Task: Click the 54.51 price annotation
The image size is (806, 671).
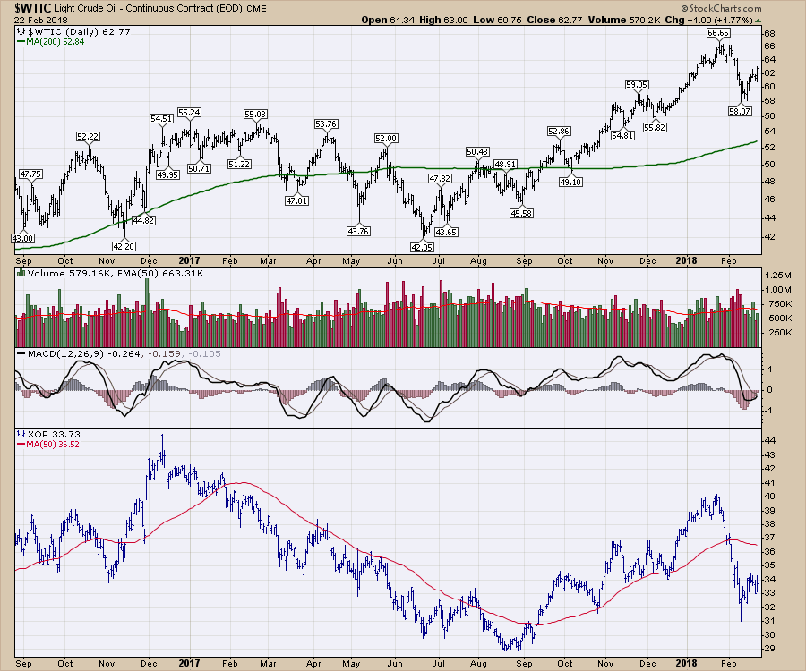Action: coord(161,119)
